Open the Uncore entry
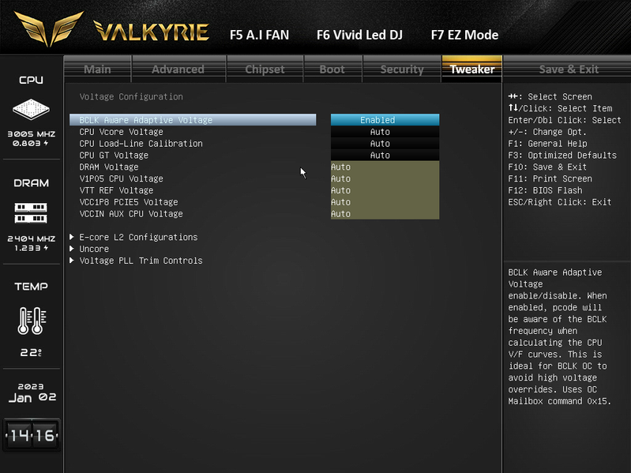 pos(94,249)
